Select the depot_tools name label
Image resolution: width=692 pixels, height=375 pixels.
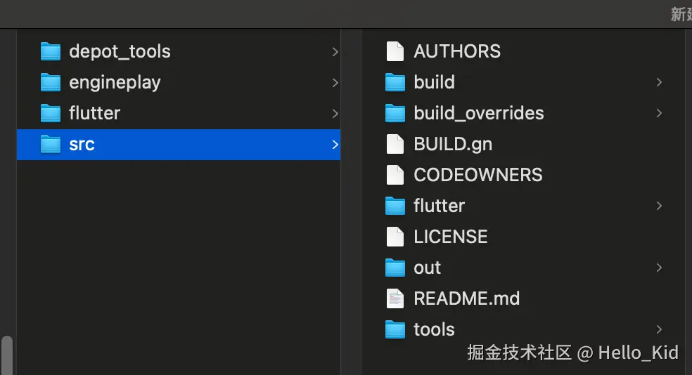point(120,52)
